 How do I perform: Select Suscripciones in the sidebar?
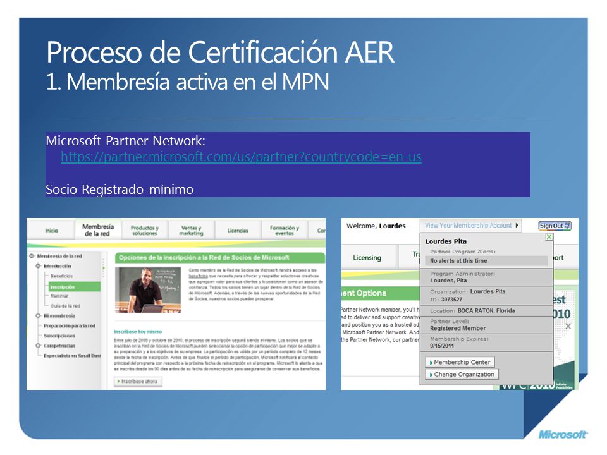pos(59,336)
